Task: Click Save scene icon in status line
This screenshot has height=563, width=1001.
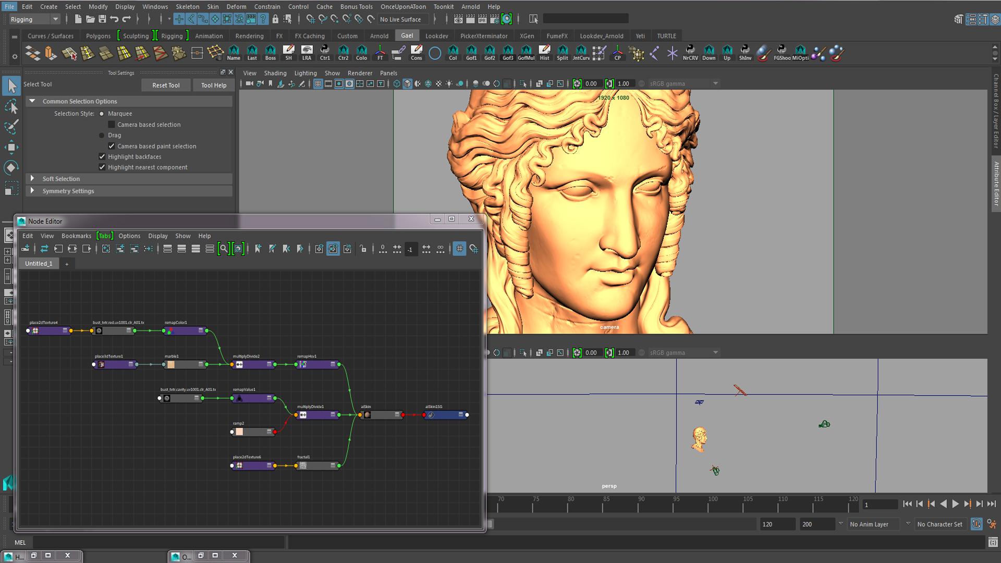Action: coord(102,19)
